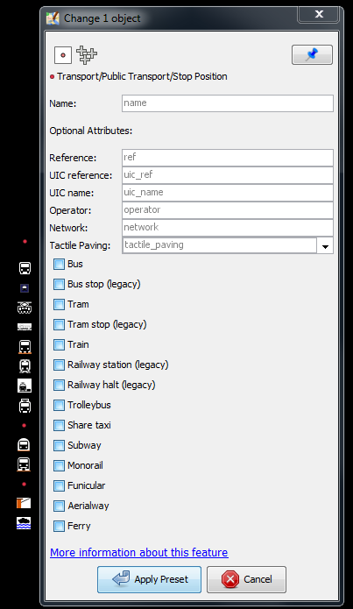Enable the Bus checkbox

[59, 264]
